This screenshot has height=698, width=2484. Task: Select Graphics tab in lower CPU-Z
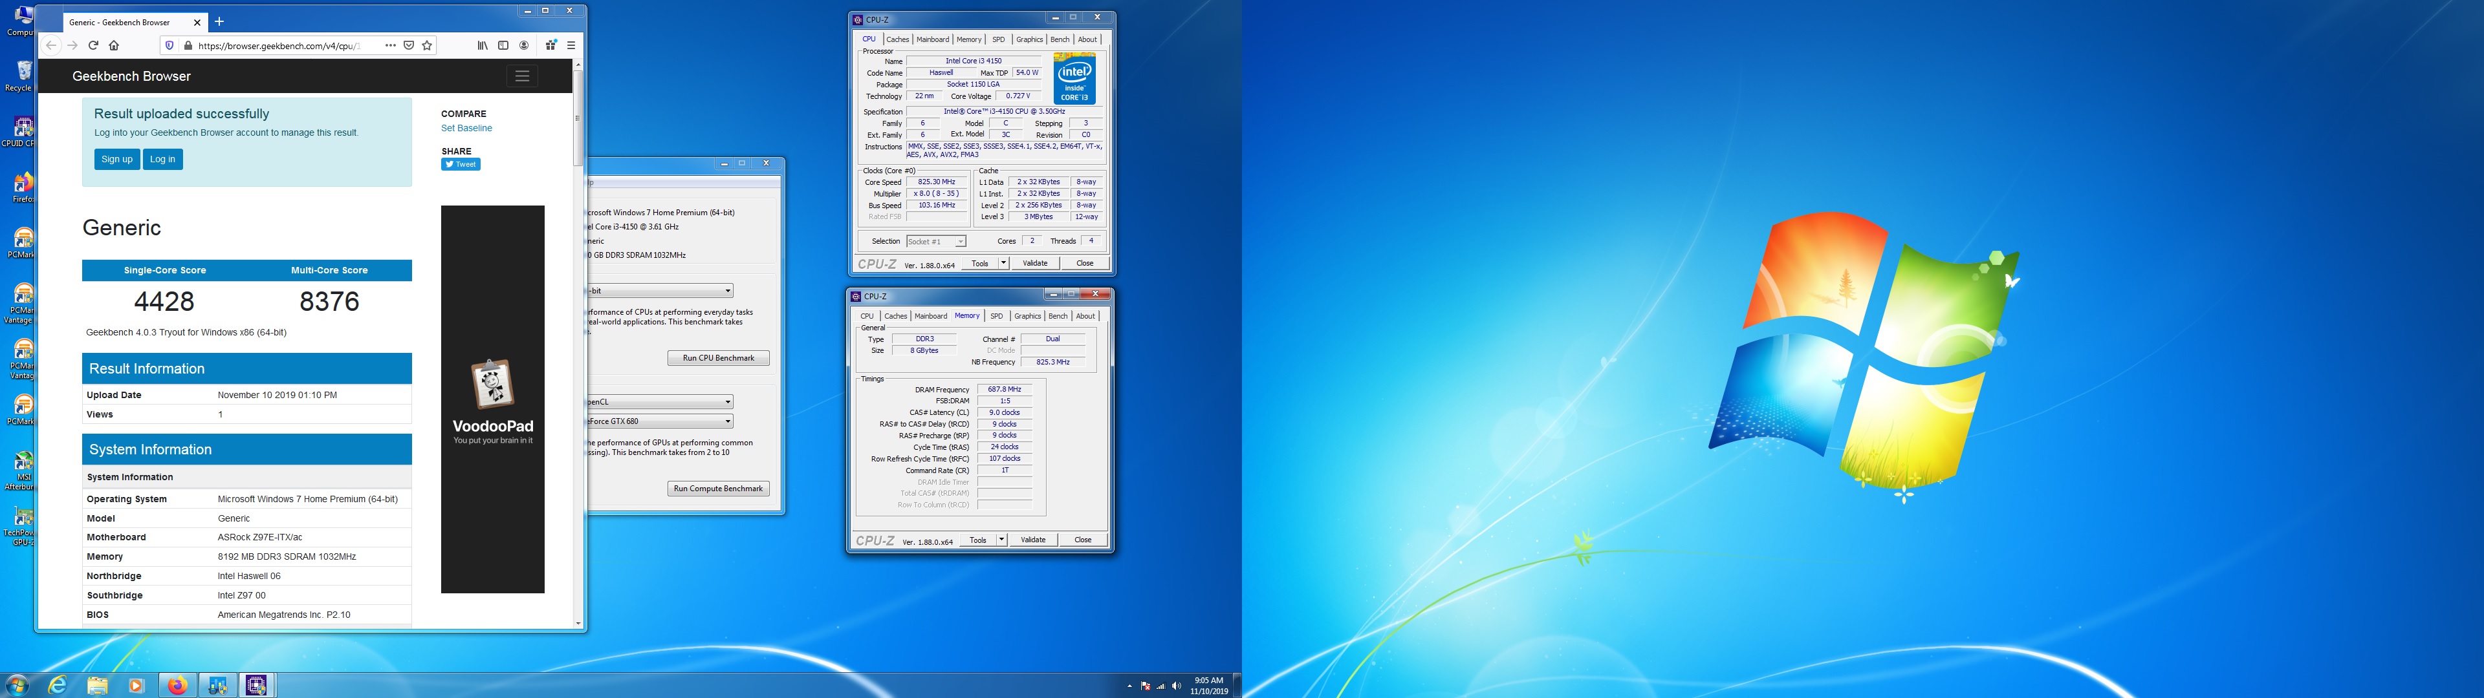tap(1027, 316)
